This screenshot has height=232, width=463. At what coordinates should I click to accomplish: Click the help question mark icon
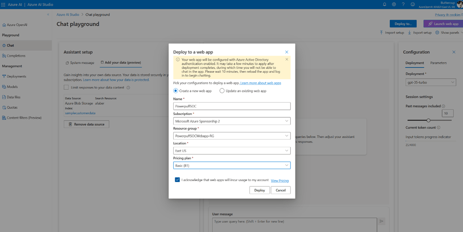coord(403,4)
